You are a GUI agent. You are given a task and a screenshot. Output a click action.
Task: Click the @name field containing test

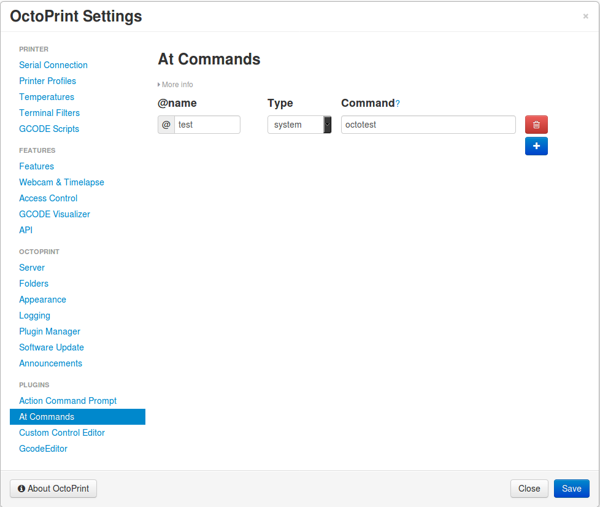click(x=207, y=125)
